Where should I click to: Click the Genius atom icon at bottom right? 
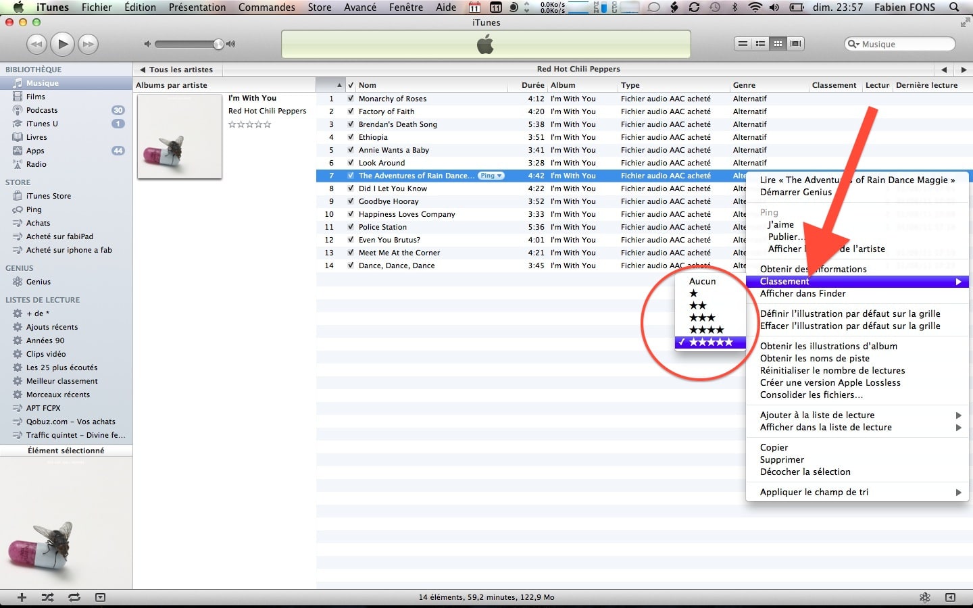925,597
